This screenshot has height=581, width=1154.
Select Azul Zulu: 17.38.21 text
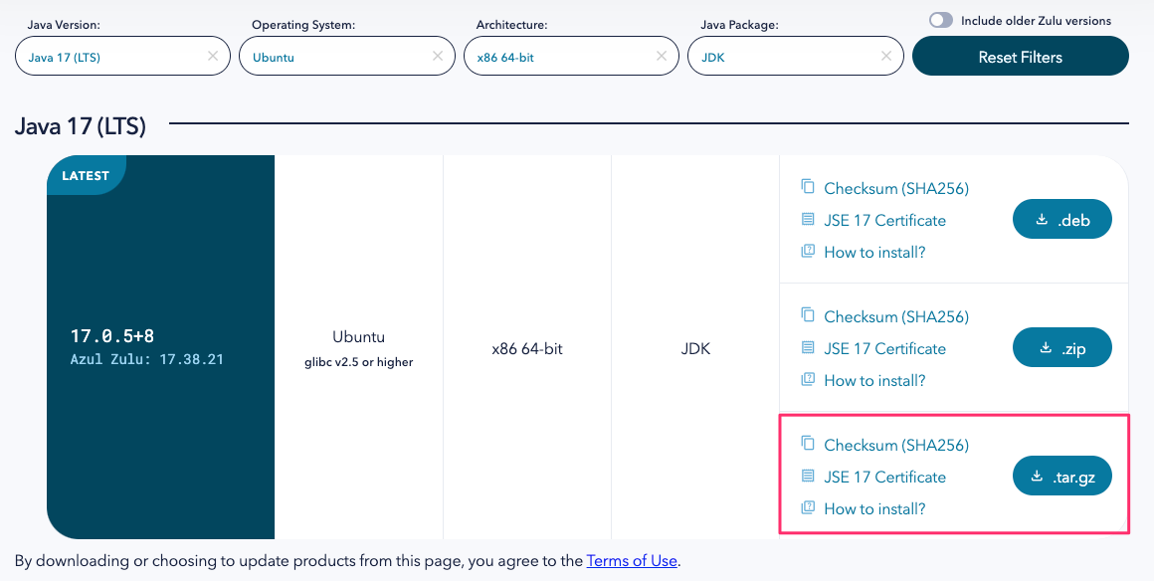(x=146, y=359)
